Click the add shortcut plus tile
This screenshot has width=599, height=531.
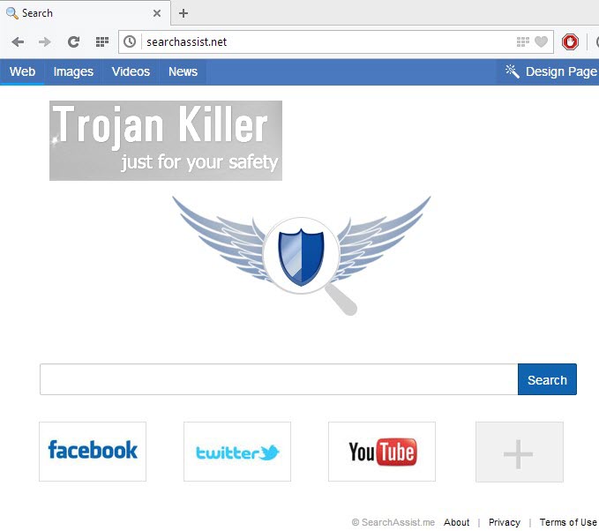coord(519,452)
